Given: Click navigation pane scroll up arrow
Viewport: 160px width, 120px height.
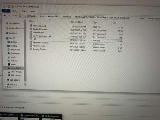Looking at the screenshot, I should click(25, 20).
